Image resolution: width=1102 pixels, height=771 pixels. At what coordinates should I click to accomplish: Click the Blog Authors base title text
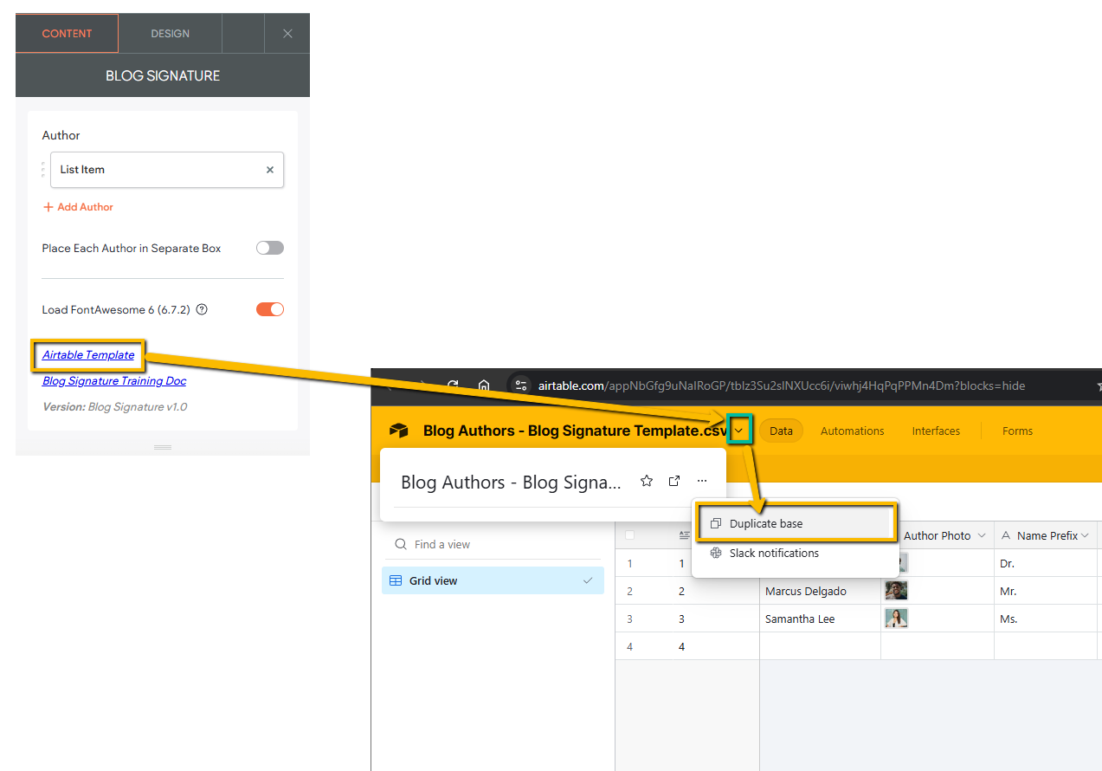pyautogui.click(x=575, y=431)
